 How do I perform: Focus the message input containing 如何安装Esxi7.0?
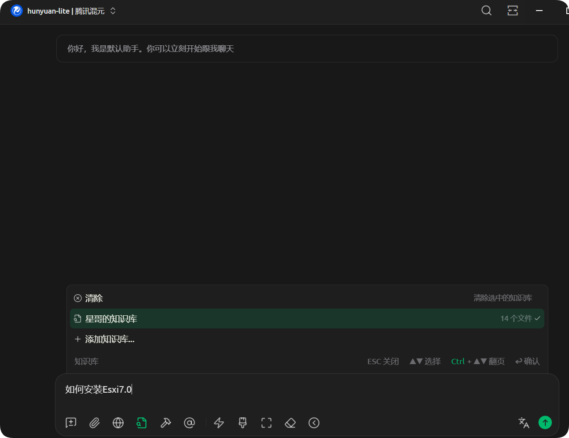[307, 390]
